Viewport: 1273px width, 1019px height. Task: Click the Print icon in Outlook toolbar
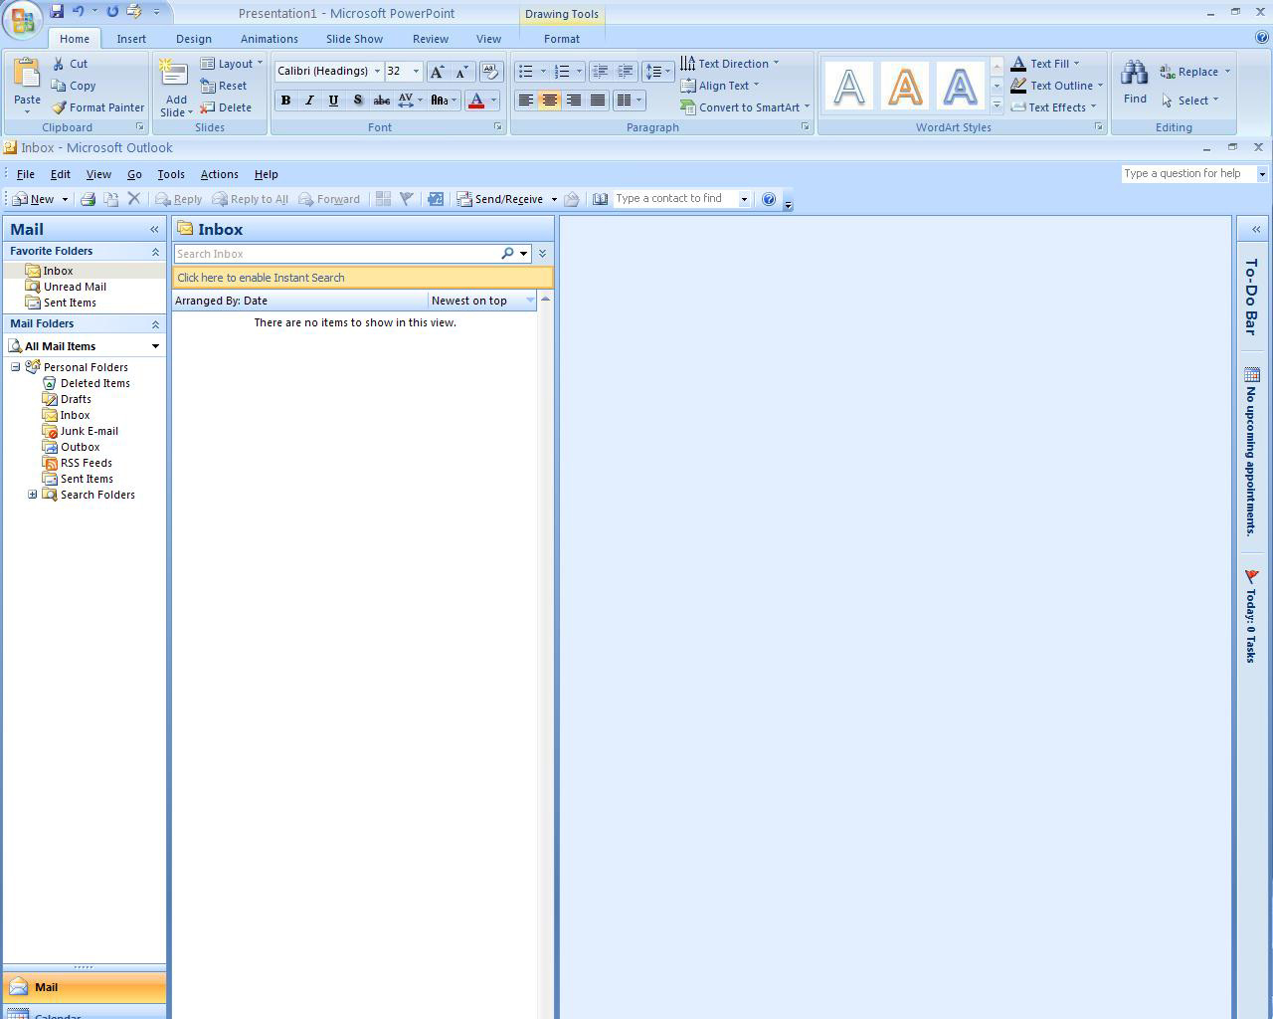point(88,199)
